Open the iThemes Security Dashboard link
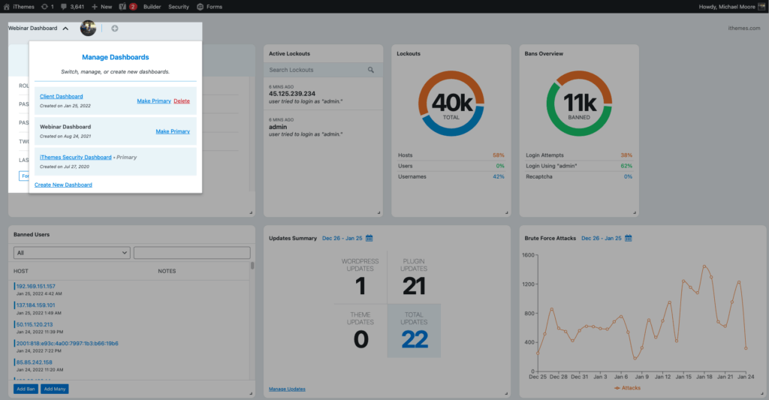This screenshot has height=400, width=769. [76, 157]
